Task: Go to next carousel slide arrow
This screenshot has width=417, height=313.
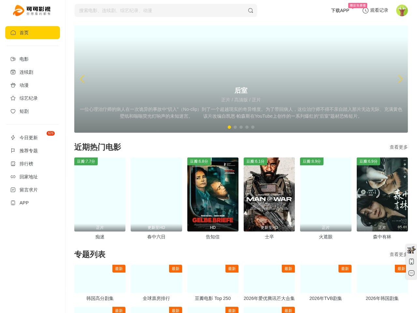Action: coord(400,79)
